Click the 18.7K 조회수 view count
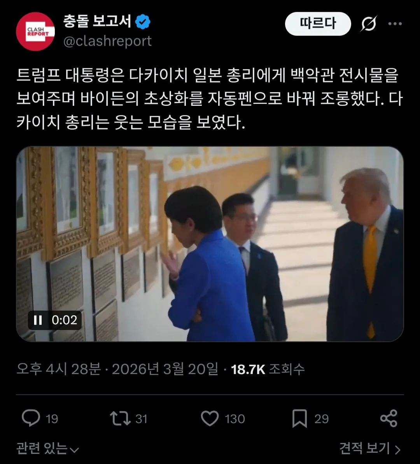The image size is (420, 464). point(268,369)
